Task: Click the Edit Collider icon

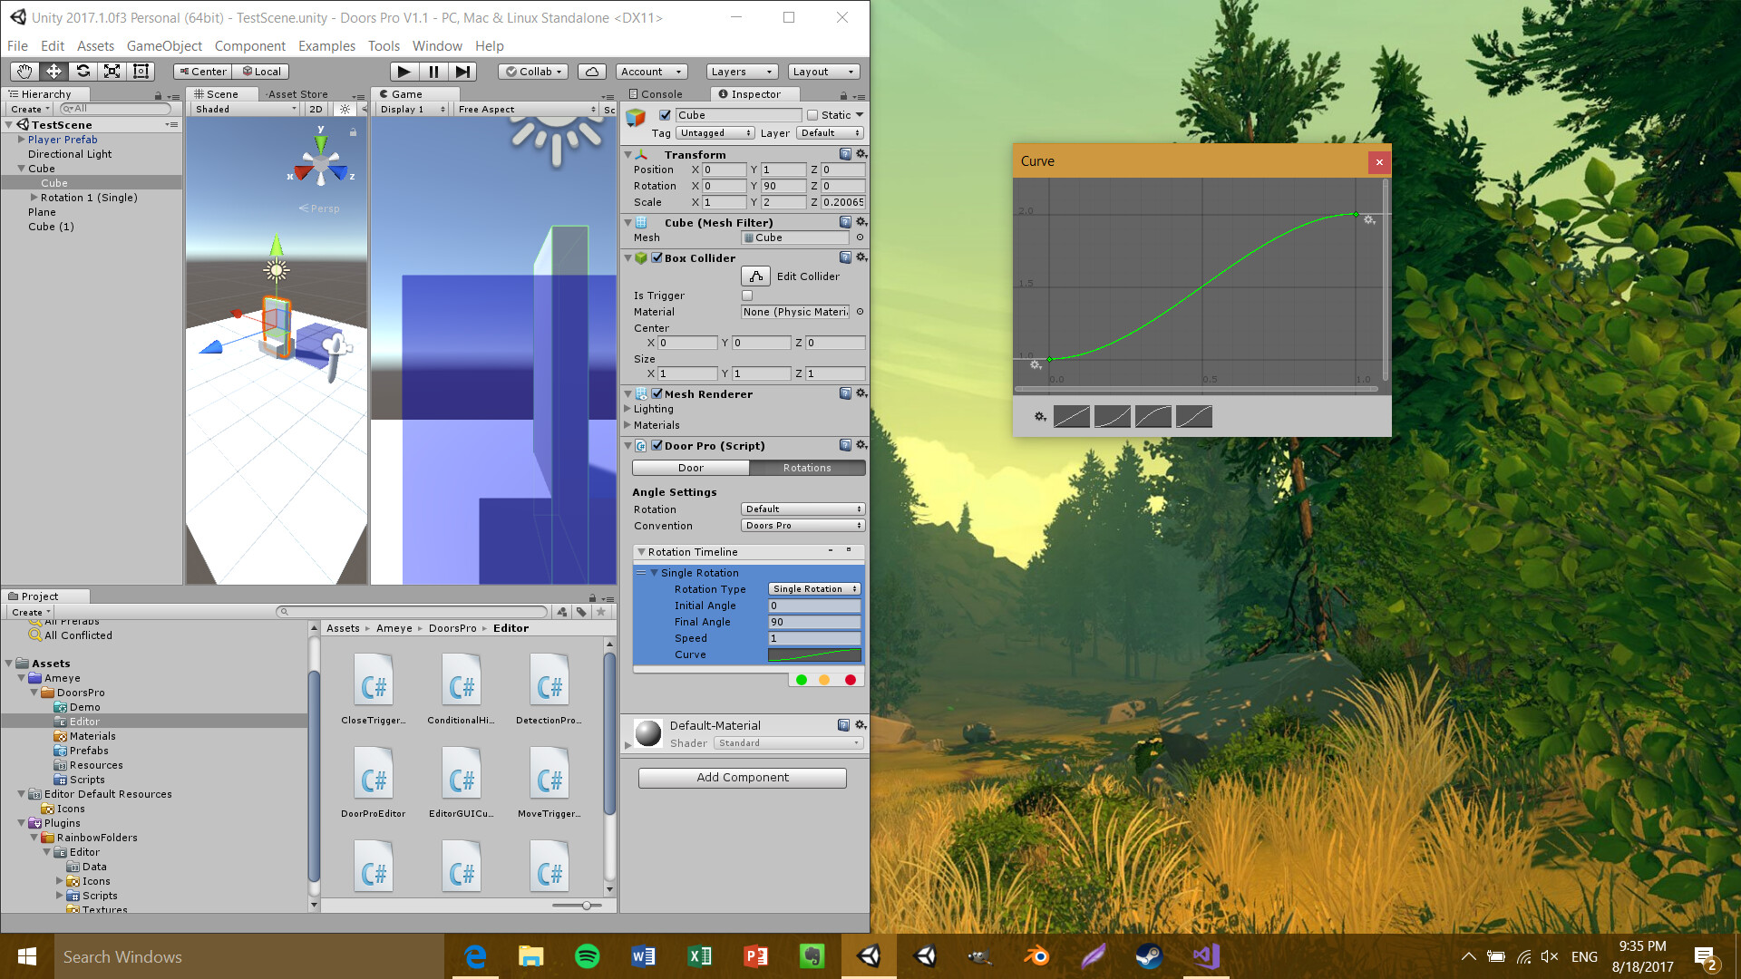Action: (755, 276)
